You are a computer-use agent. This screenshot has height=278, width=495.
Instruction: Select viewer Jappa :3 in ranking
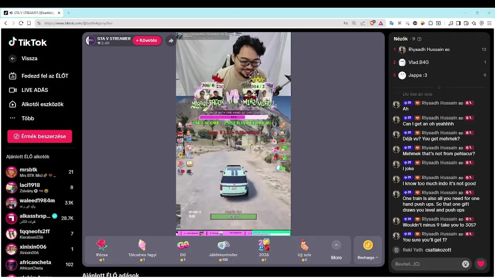point(440,75)
